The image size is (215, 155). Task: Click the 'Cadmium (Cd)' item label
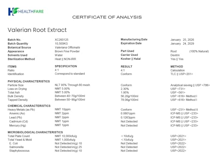[x=18, y=122]
